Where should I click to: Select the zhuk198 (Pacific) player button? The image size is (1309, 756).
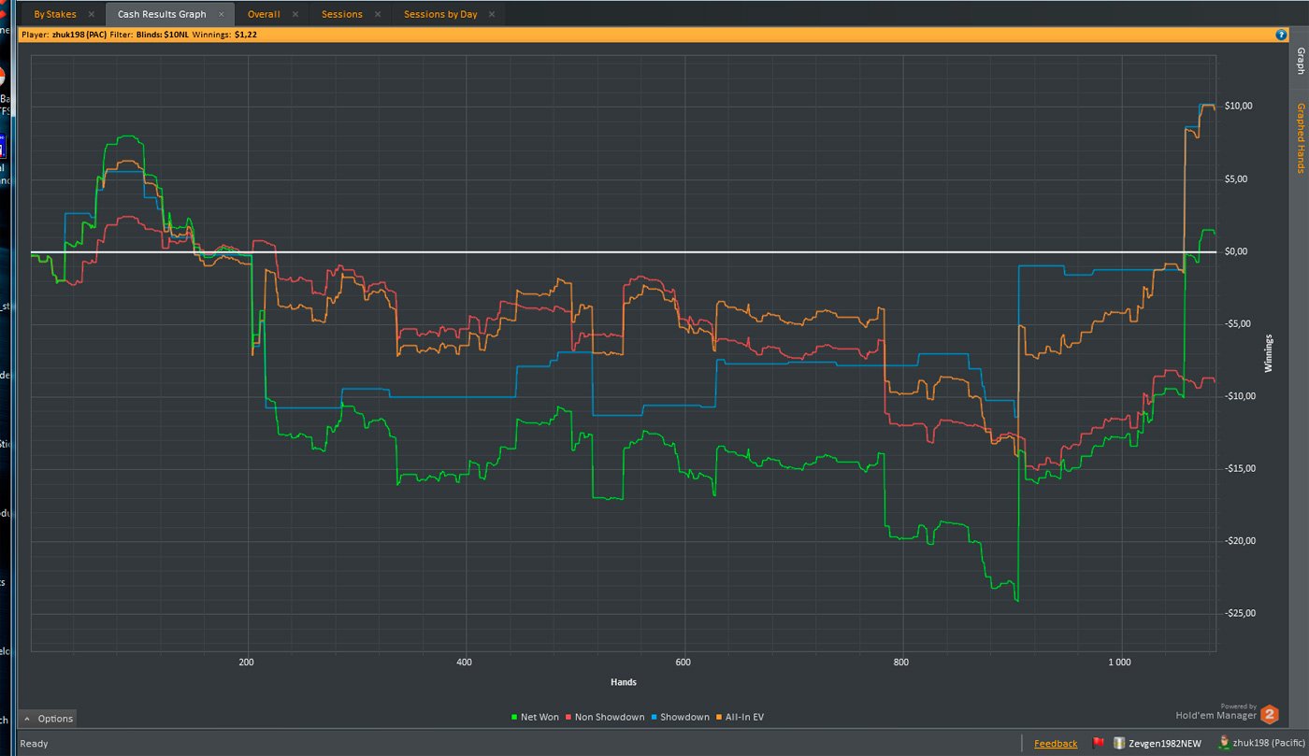pos(1262,743)
